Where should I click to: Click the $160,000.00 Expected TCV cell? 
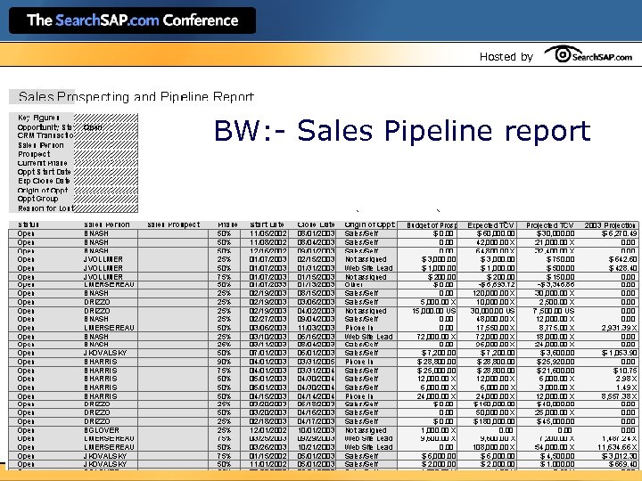[x=494, y=404]
